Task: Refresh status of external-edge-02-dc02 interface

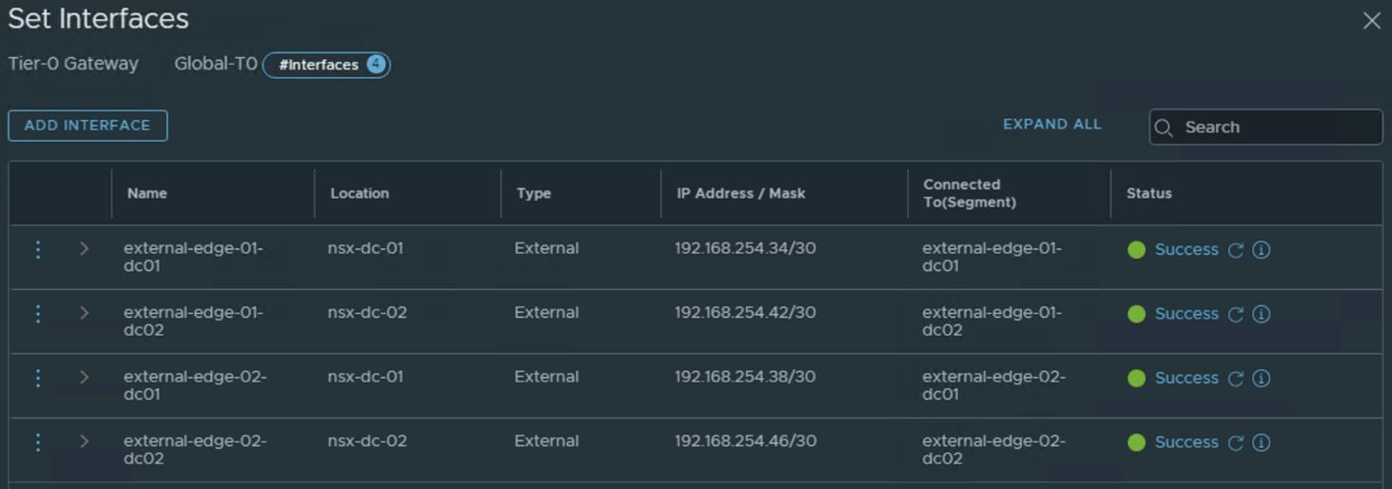Action: coord(1236,442)
